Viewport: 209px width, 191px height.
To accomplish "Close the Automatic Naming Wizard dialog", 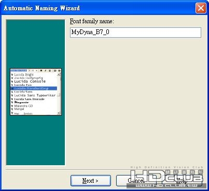I will pyautogui.click(x=201, y=8).
